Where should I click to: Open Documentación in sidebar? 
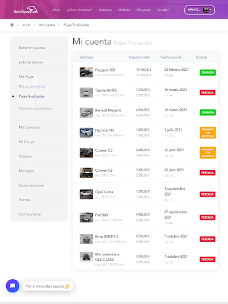31,185
